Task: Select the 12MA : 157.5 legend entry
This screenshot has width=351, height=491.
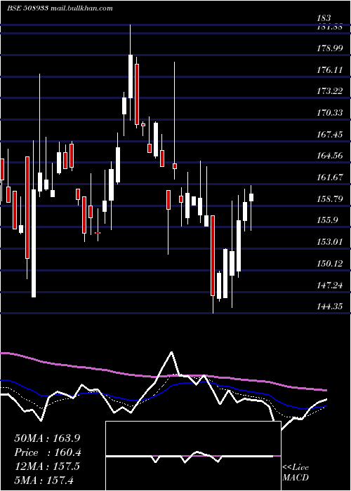Action: [x=47, y=466]
